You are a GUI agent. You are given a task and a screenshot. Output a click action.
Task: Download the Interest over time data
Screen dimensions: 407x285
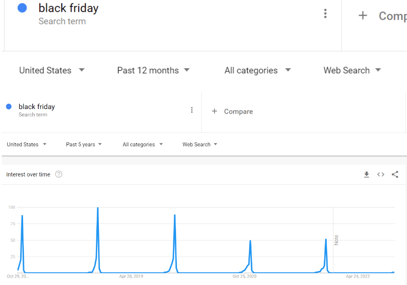[x=366, y=175]
